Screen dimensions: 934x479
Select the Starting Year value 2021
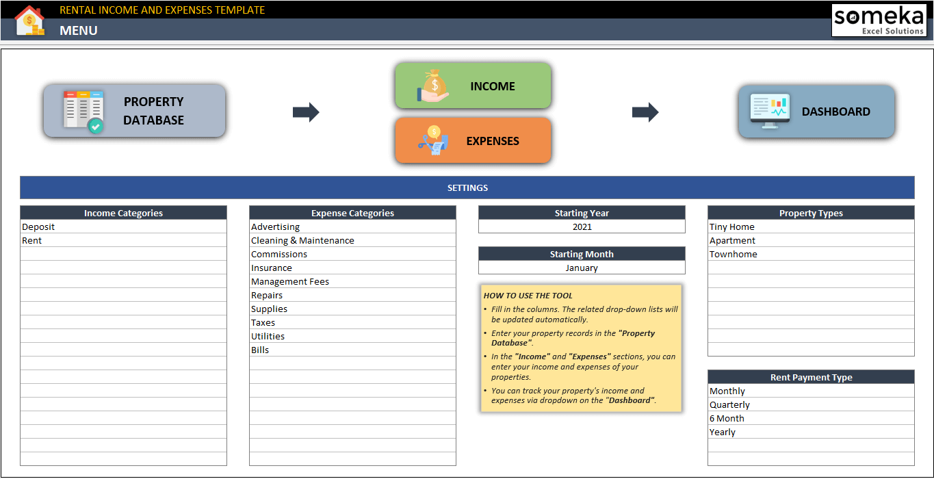click(582, 226)
